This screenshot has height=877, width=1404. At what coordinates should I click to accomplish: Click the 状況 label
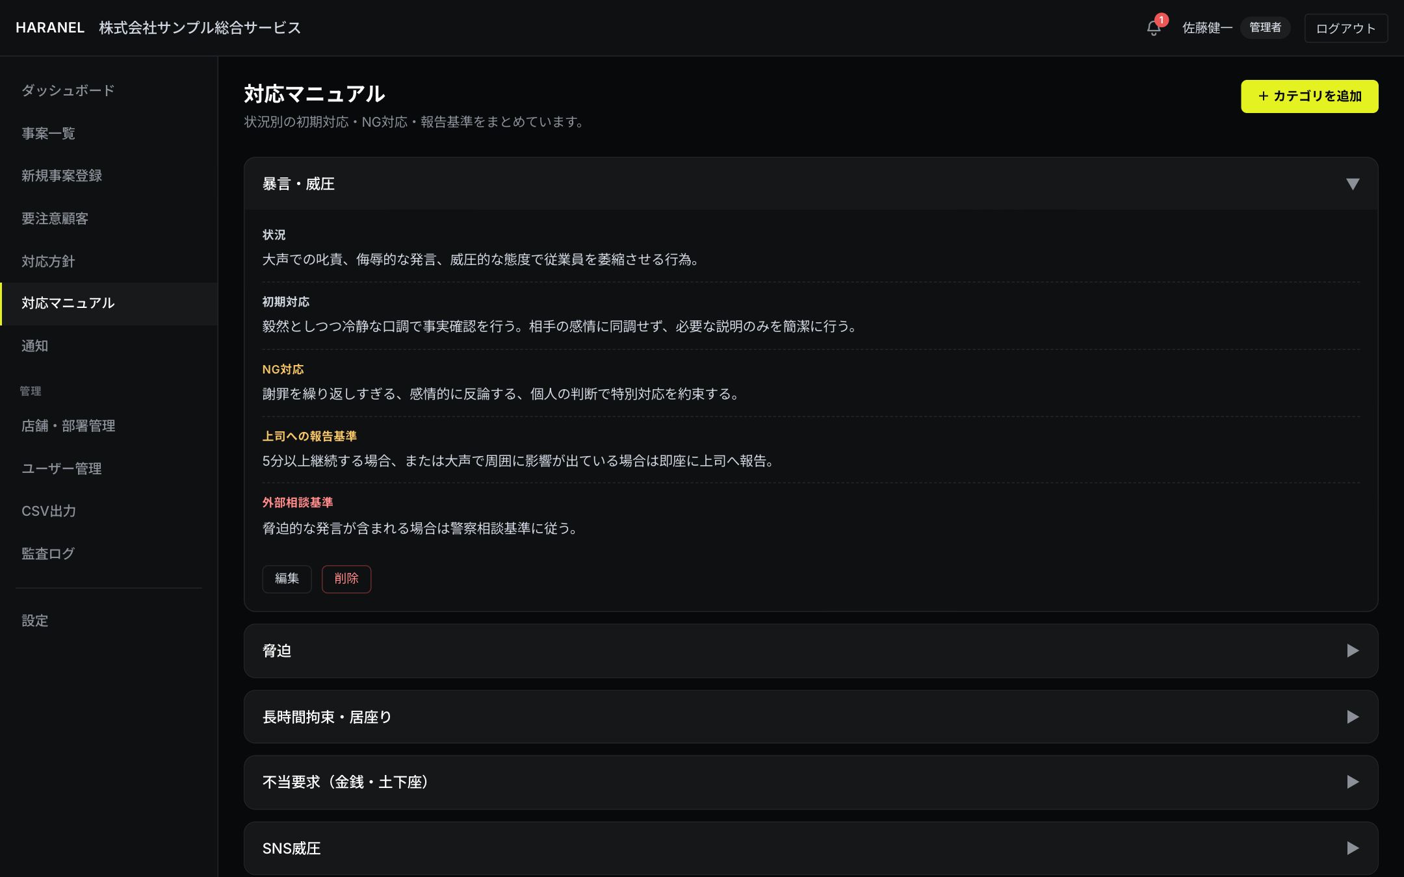pyautogui.click(x=274, y=235)
